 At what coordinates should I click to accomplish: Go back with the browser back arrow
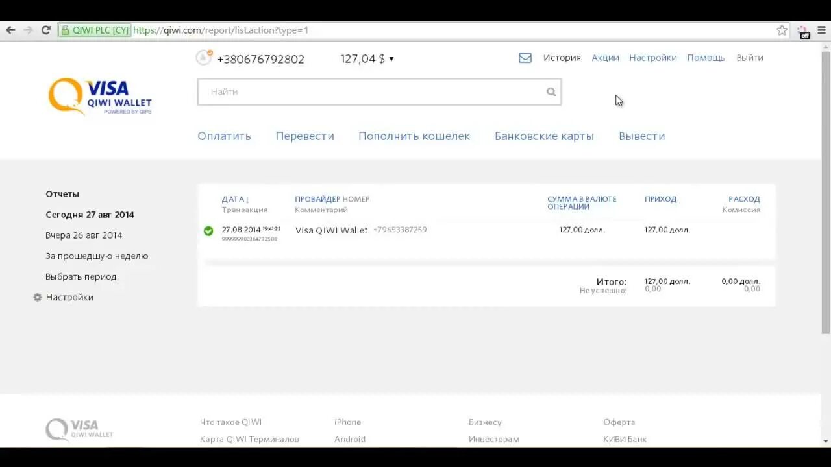coord(10,30)
